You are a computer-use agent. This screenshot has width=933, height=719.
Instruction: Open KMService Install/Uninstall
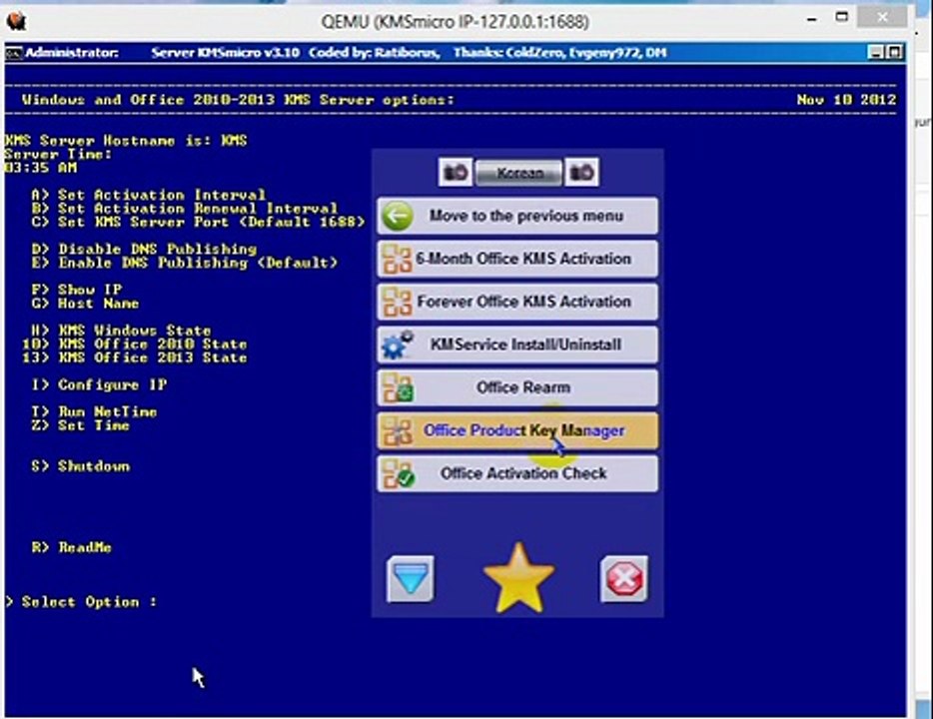click(x=517, y=345)
